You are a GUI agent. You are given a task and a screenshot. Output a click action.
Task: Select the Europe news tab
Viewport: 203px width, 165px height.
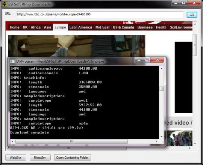(x=60, y=27)
